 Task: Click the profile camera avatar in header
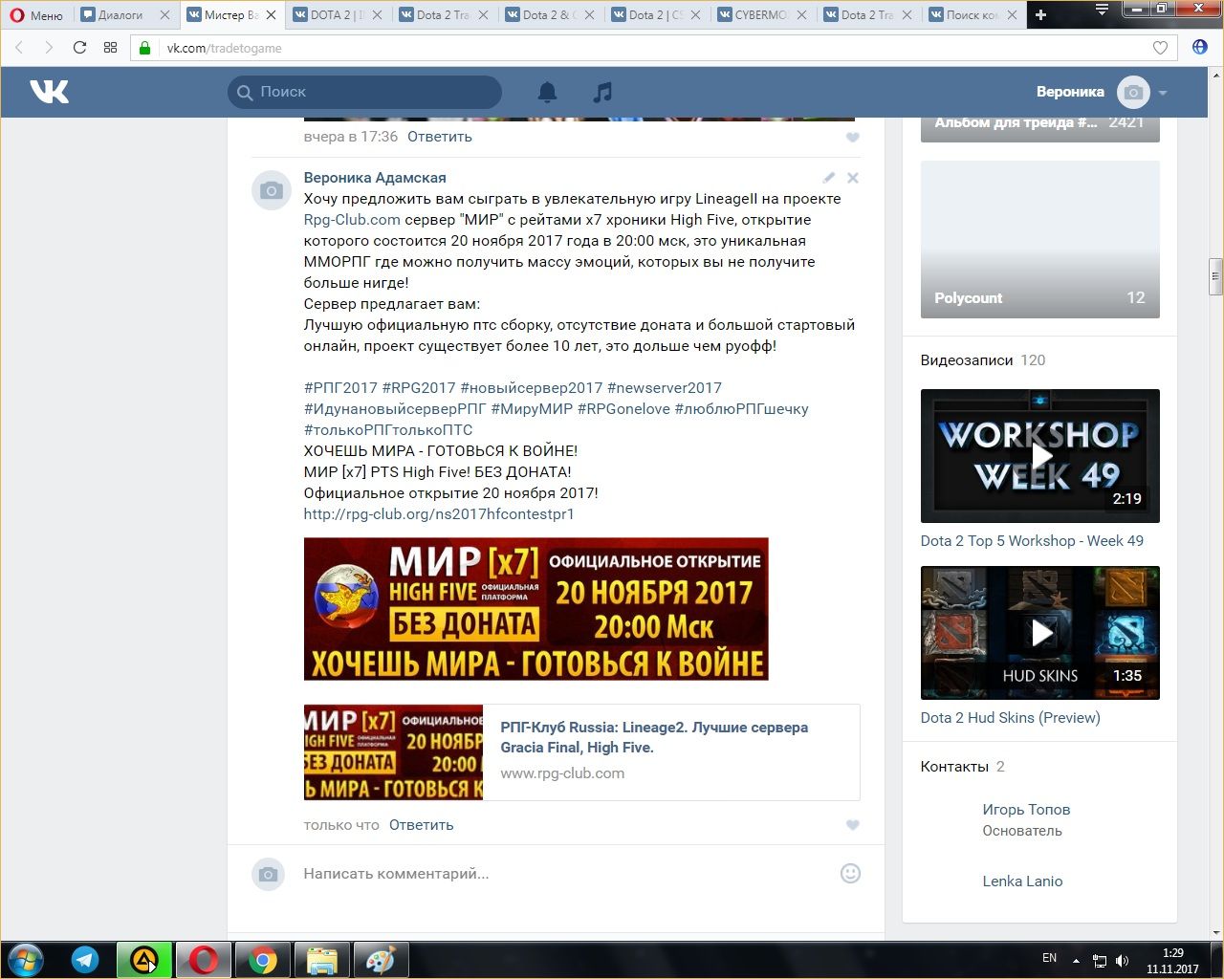coord(1133,92)
